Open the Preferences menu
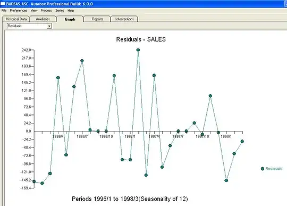The width and height of the screenshot is (287, 206). coord(19,11)
